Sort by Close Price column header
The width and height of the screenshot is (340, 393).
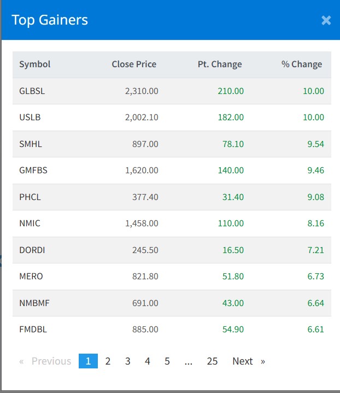tap(134, 64)
